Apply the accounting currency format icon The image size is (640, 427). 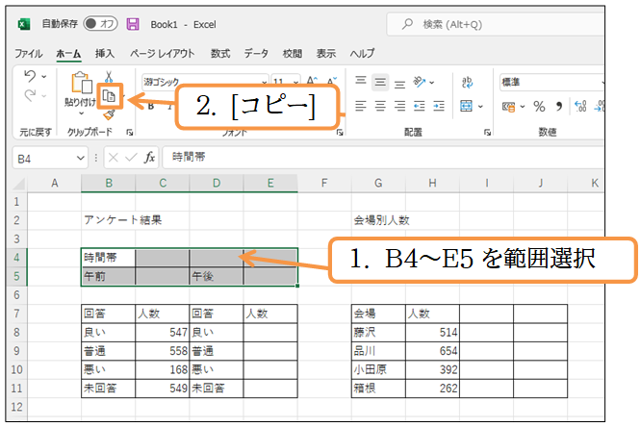(x=508, y=107)
